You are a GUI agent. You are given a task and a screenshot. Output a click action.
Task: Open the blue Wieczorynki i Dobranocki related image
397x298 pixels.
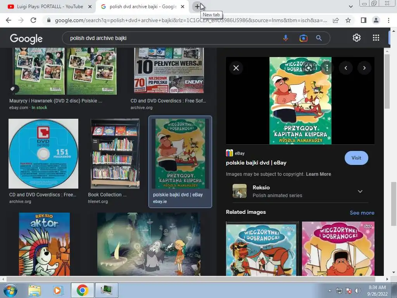(x=262, y=249)
